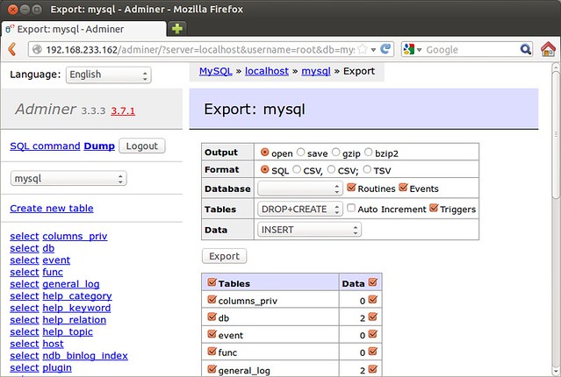Viewport: 561px width, 377px height.
Task: Click select link for the db table
Action: point(24,248)
